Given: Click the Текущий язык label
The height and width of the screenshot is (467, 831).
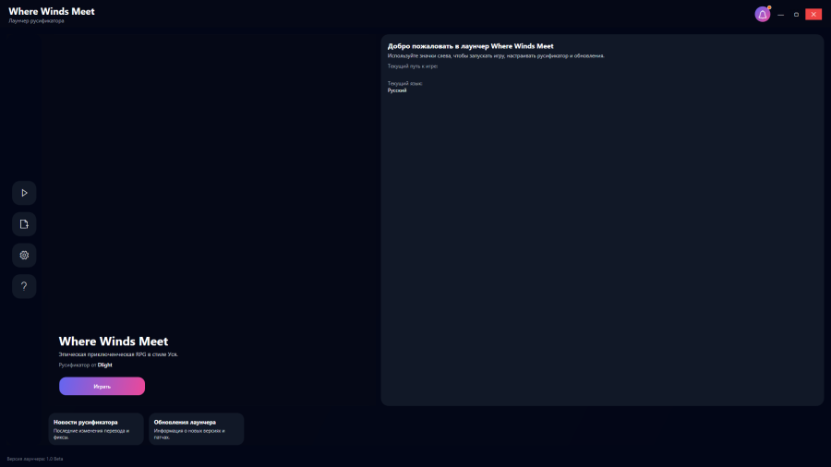Looking at the screenshot, I should 405,83.
